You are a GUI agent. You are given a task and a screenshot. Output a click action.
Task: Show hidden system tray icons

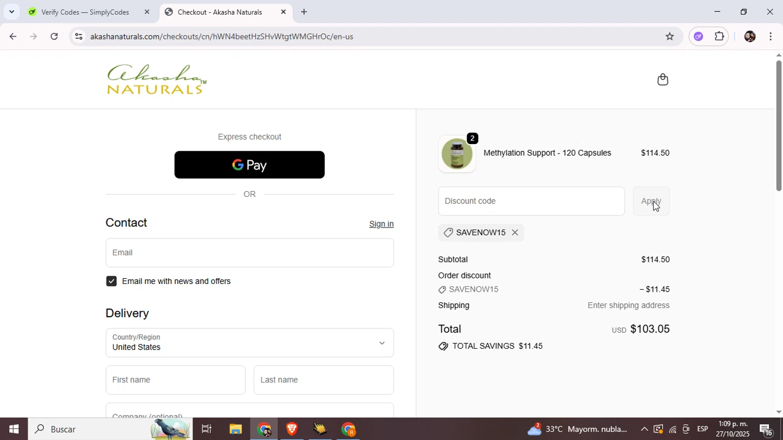tap(644, 429)
